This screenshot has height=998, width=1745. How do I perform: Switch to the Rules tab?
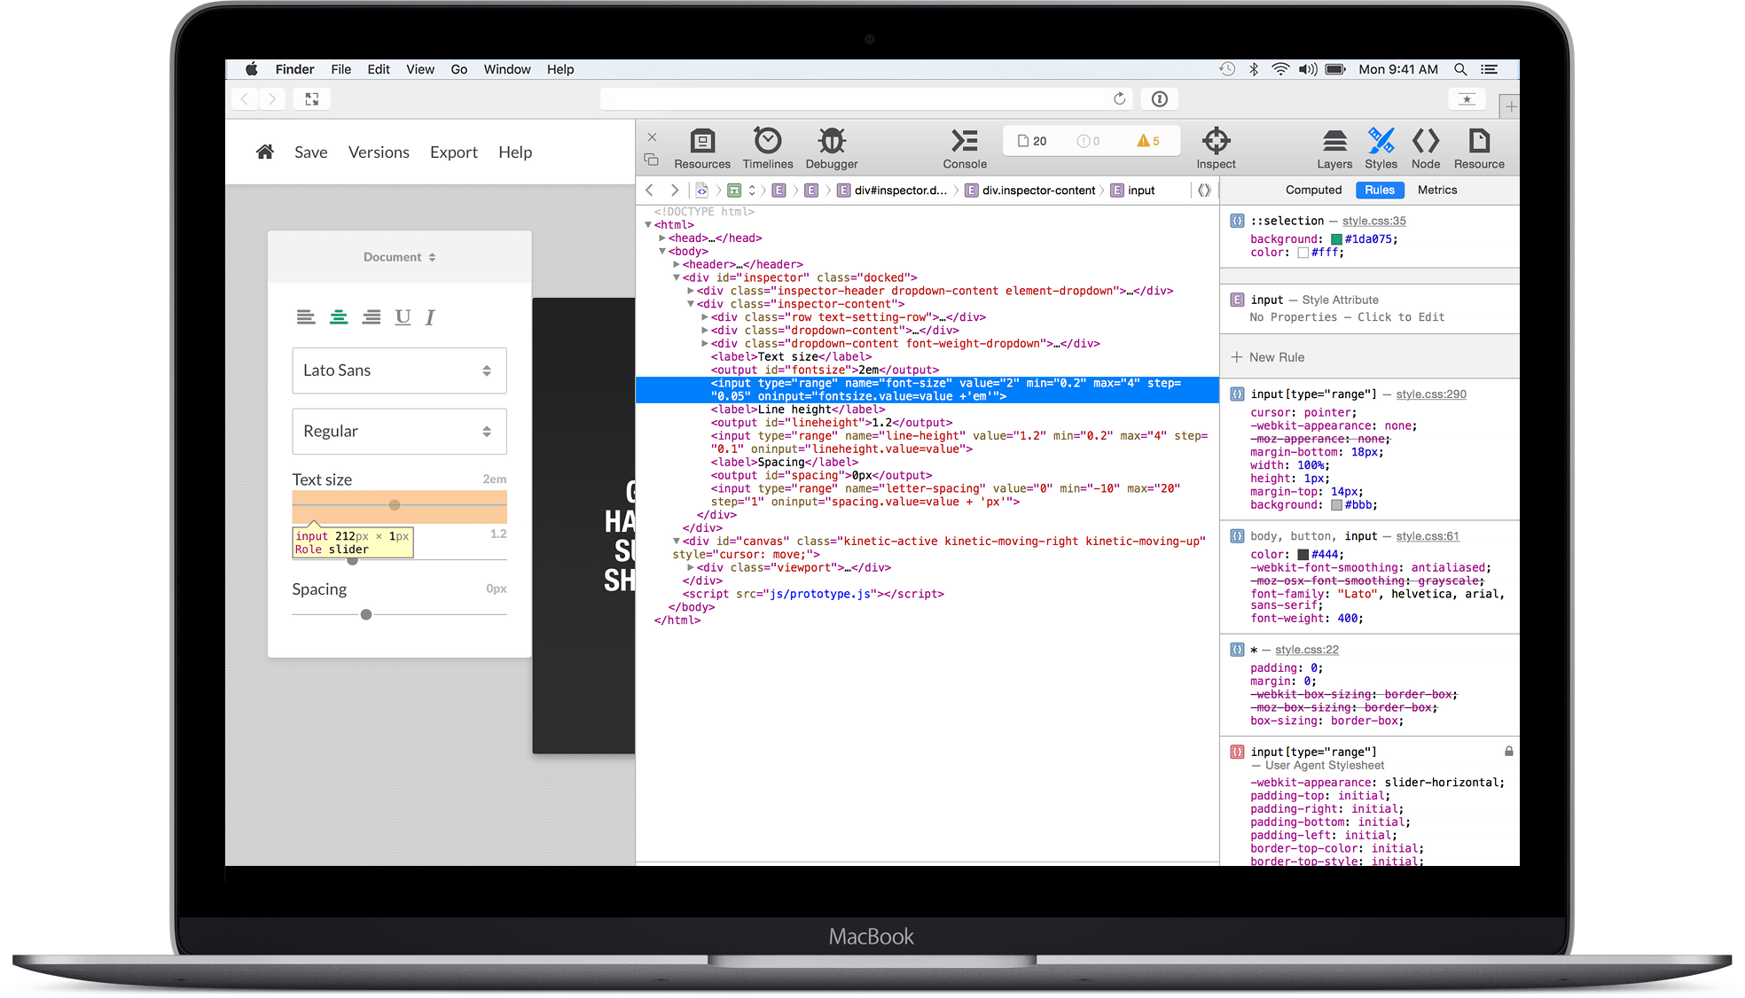point(1380,190)
